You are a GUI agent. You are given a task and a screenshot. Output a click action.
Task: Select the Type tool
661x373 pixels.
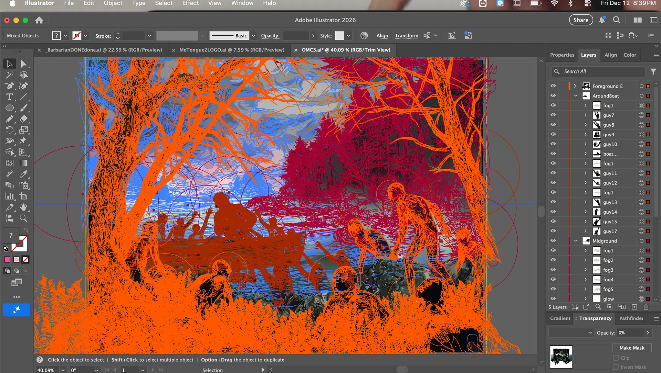(x=10, y=97)
